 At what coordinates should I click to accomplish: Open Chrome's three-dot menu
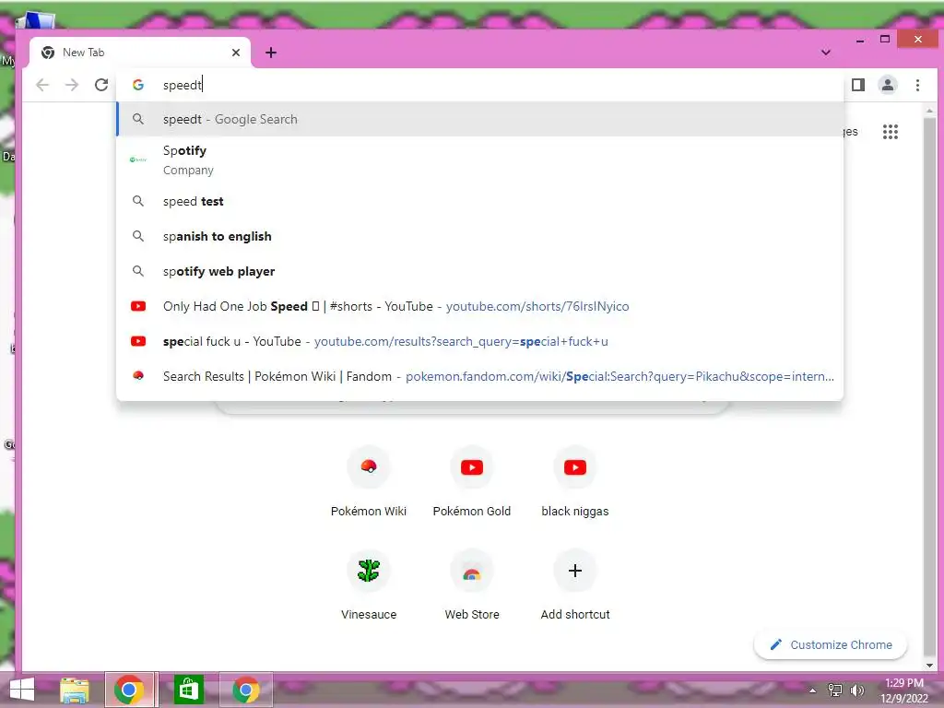[917, 85]
